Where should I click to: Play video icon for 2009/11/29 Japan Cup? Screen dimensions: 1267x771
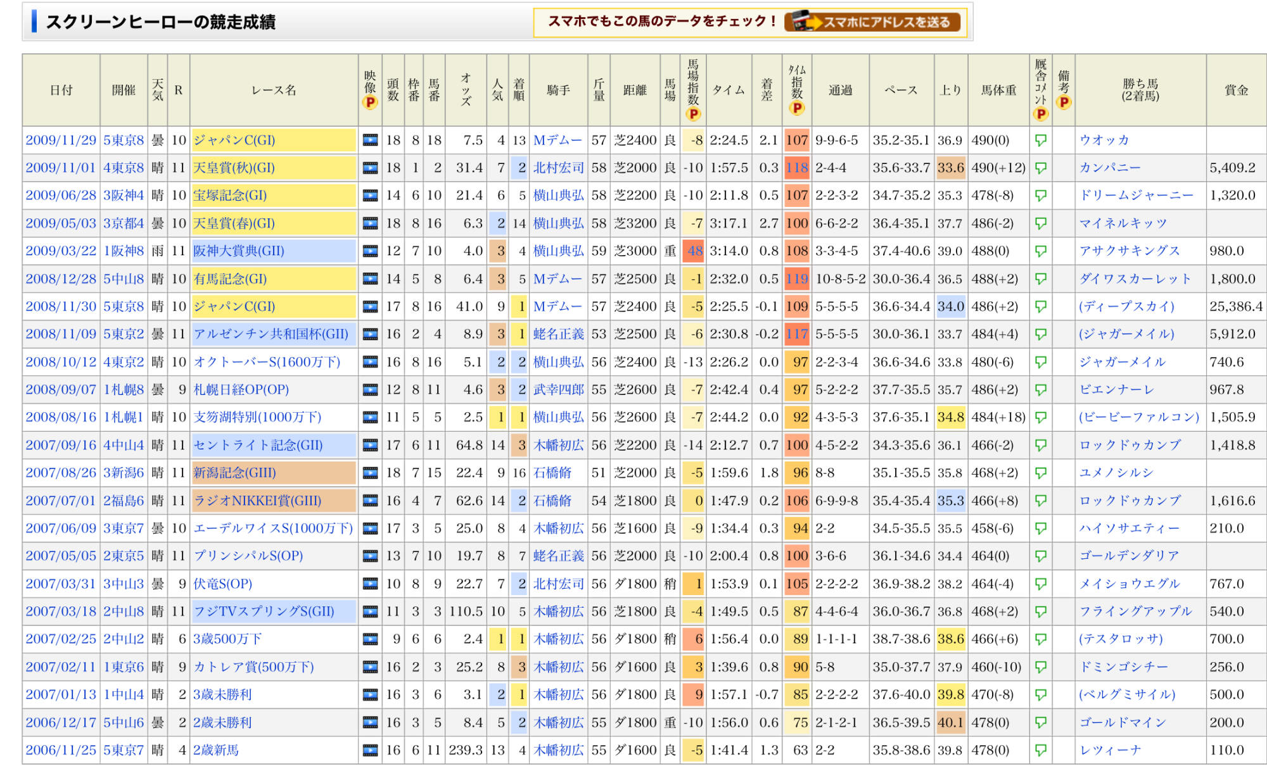(x=370, y=141)
